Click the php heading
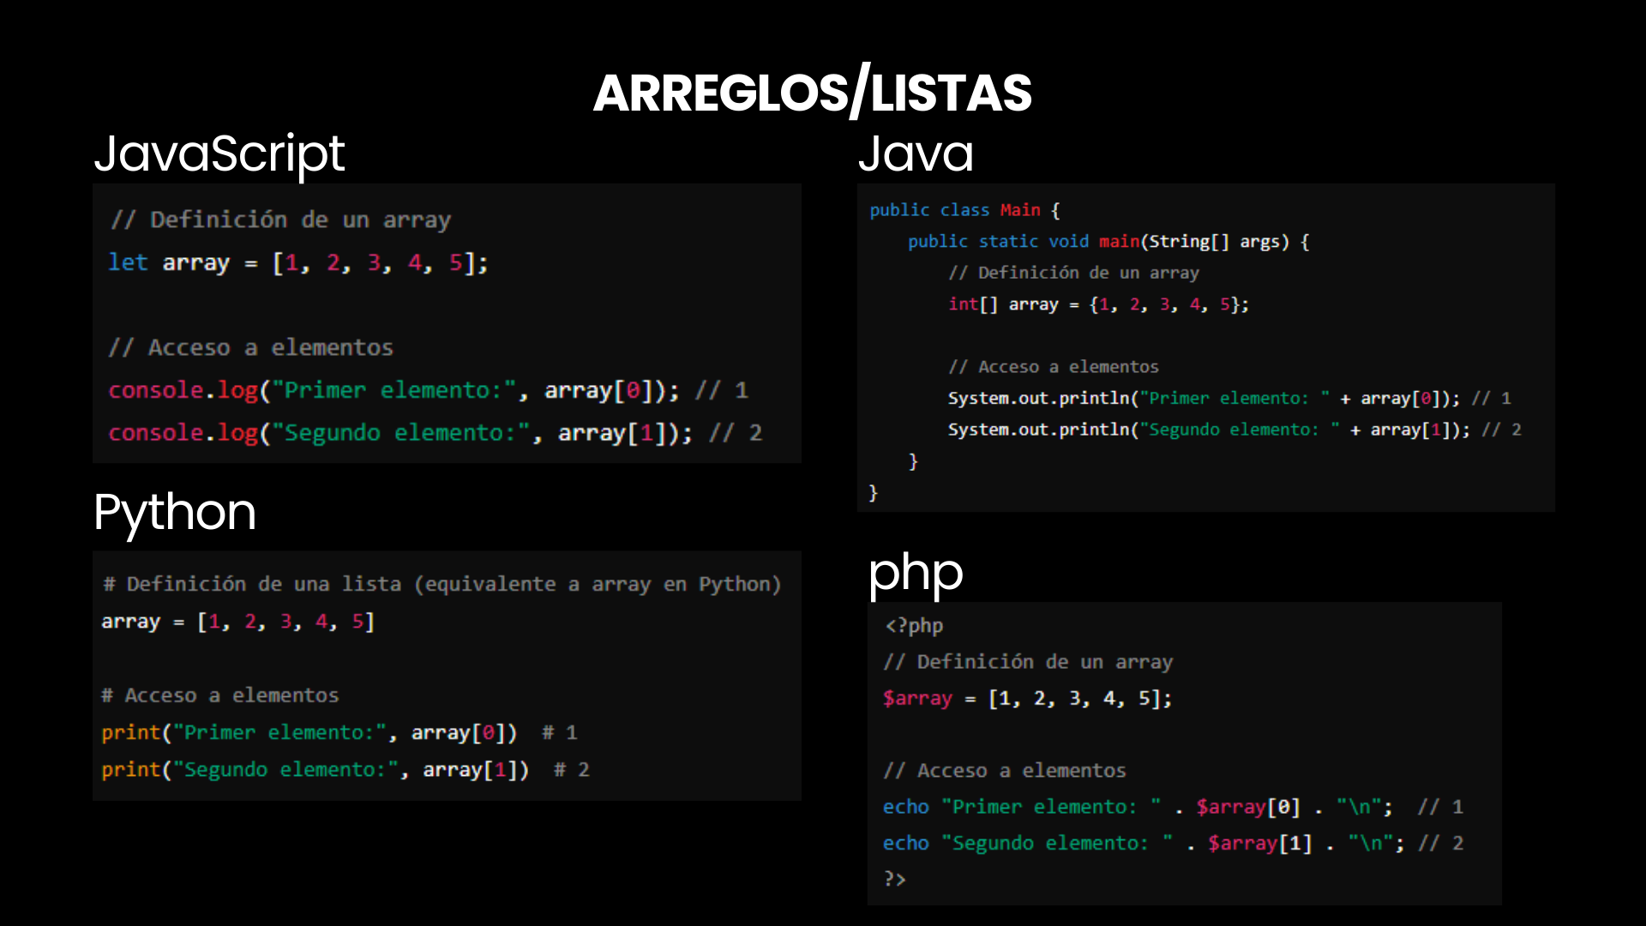Viewport: 1646px width, 926px height. [x=915, y=573]
